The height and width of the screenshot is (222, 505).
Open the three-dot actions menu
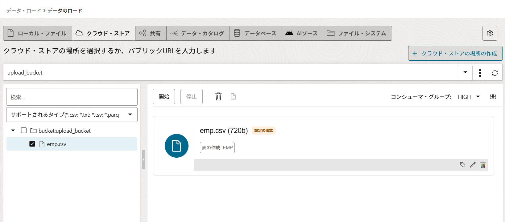[480, 73]
